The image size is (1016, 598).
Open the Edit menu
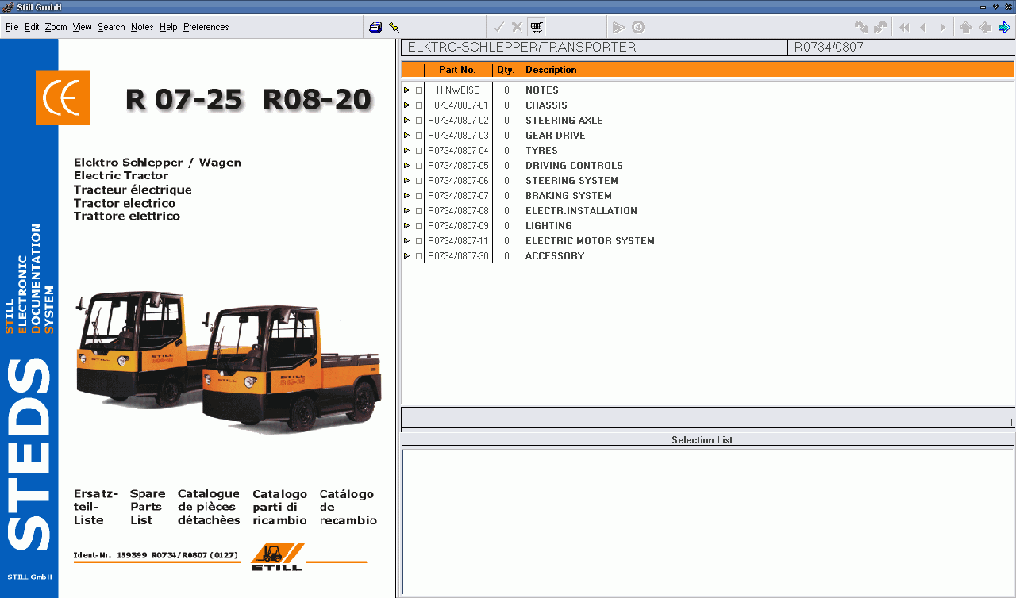click(x=32, y=27)
